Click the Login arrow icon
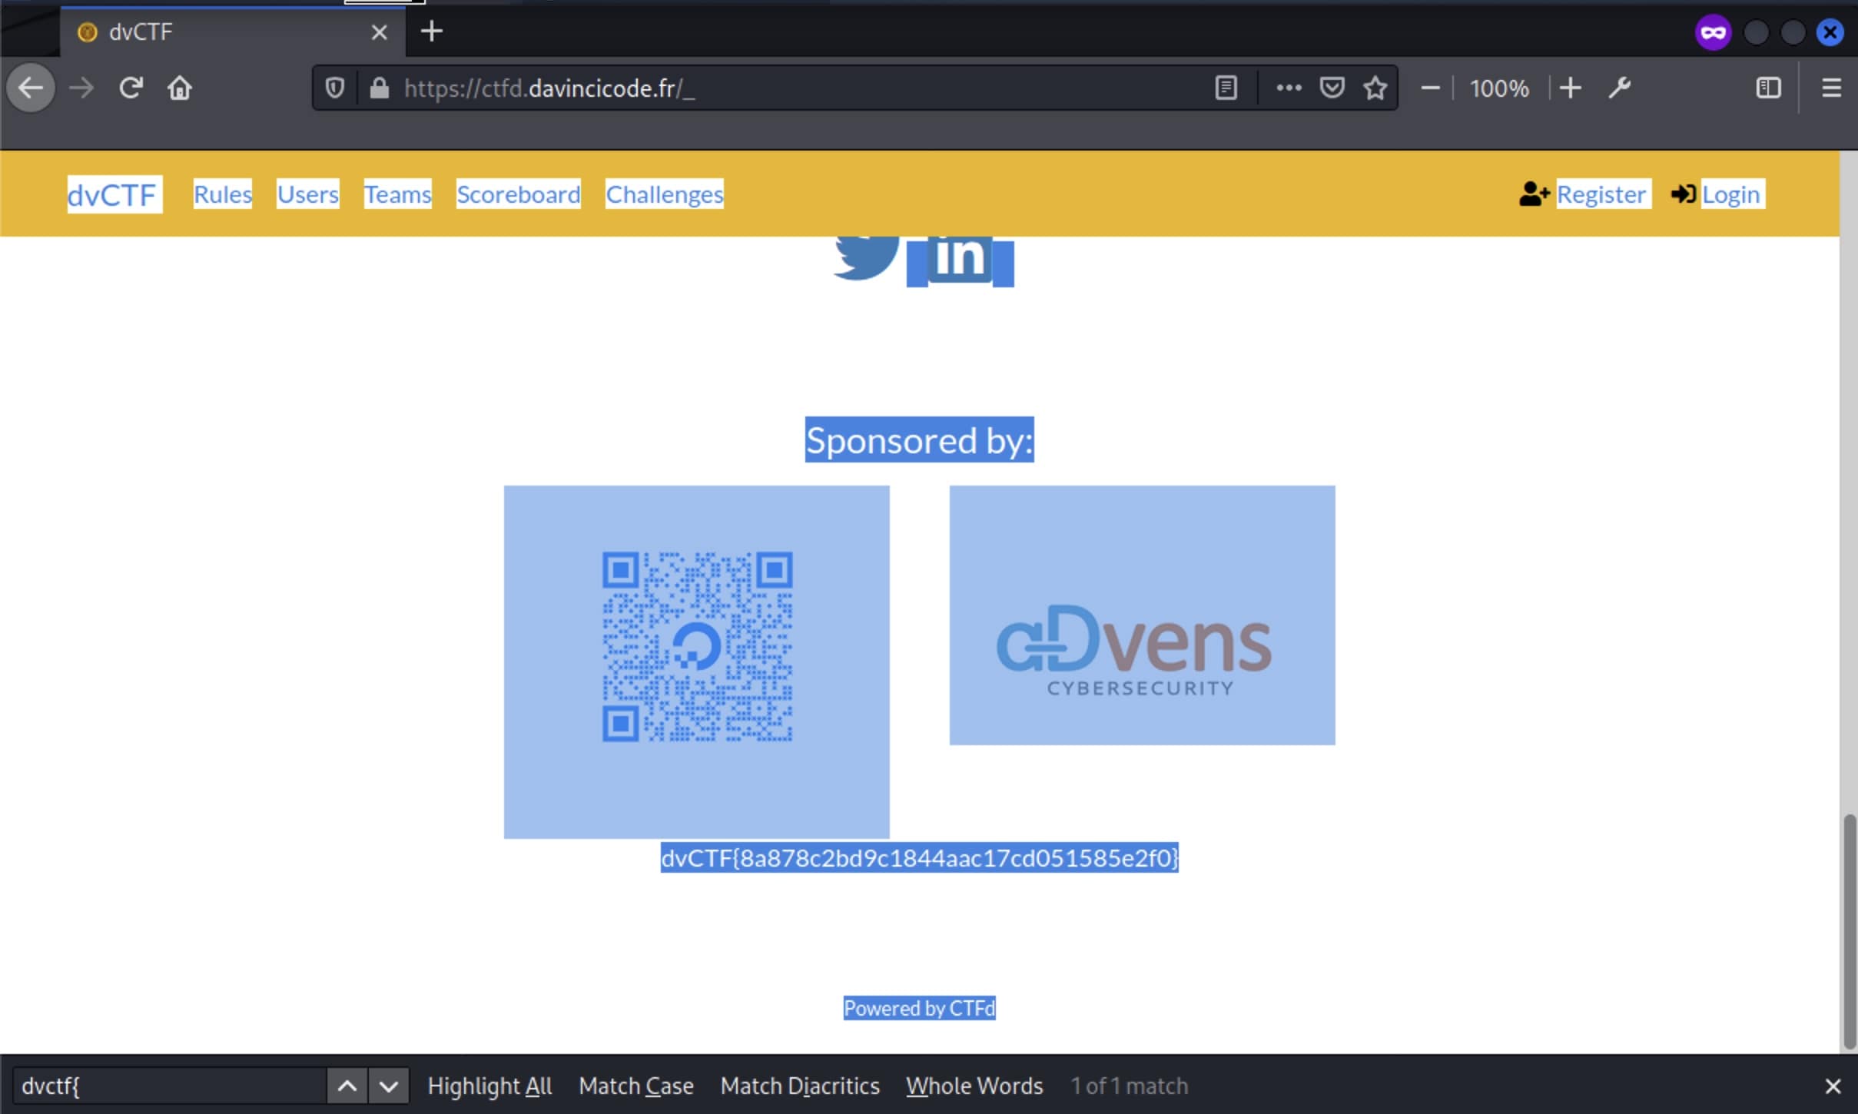Image resolution: width=1858 pixels, height=1114 pixels. point(1683,194)
